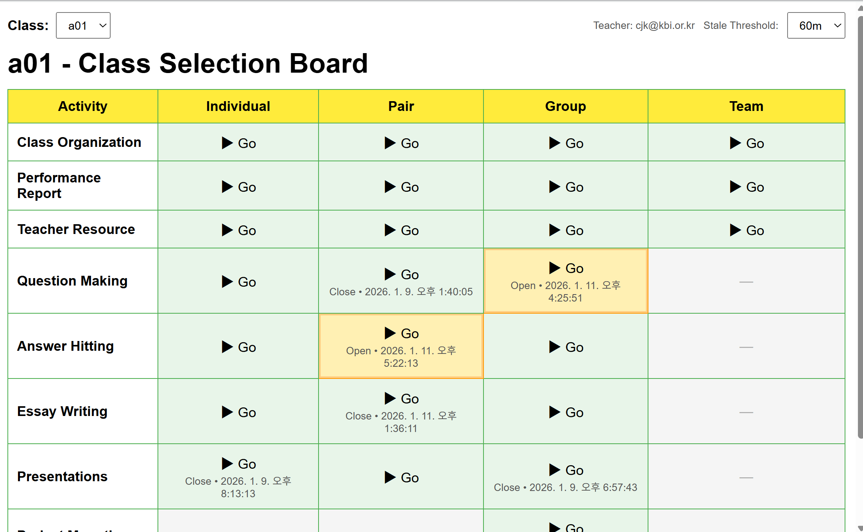Image resolution: width=863 pixels, height=532 pixels.
Task: Click Go for Answer Hitting Individual
Action: (247, 347)
